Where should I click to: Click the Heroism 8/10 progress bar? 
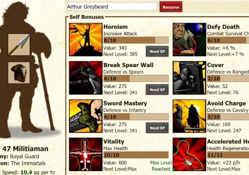click(x=136, y=40)
